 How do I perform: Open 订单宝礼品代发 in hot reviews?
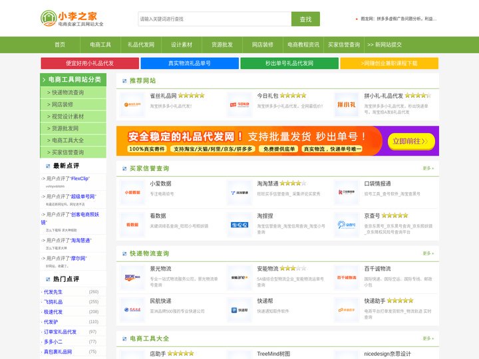(60, 332)
